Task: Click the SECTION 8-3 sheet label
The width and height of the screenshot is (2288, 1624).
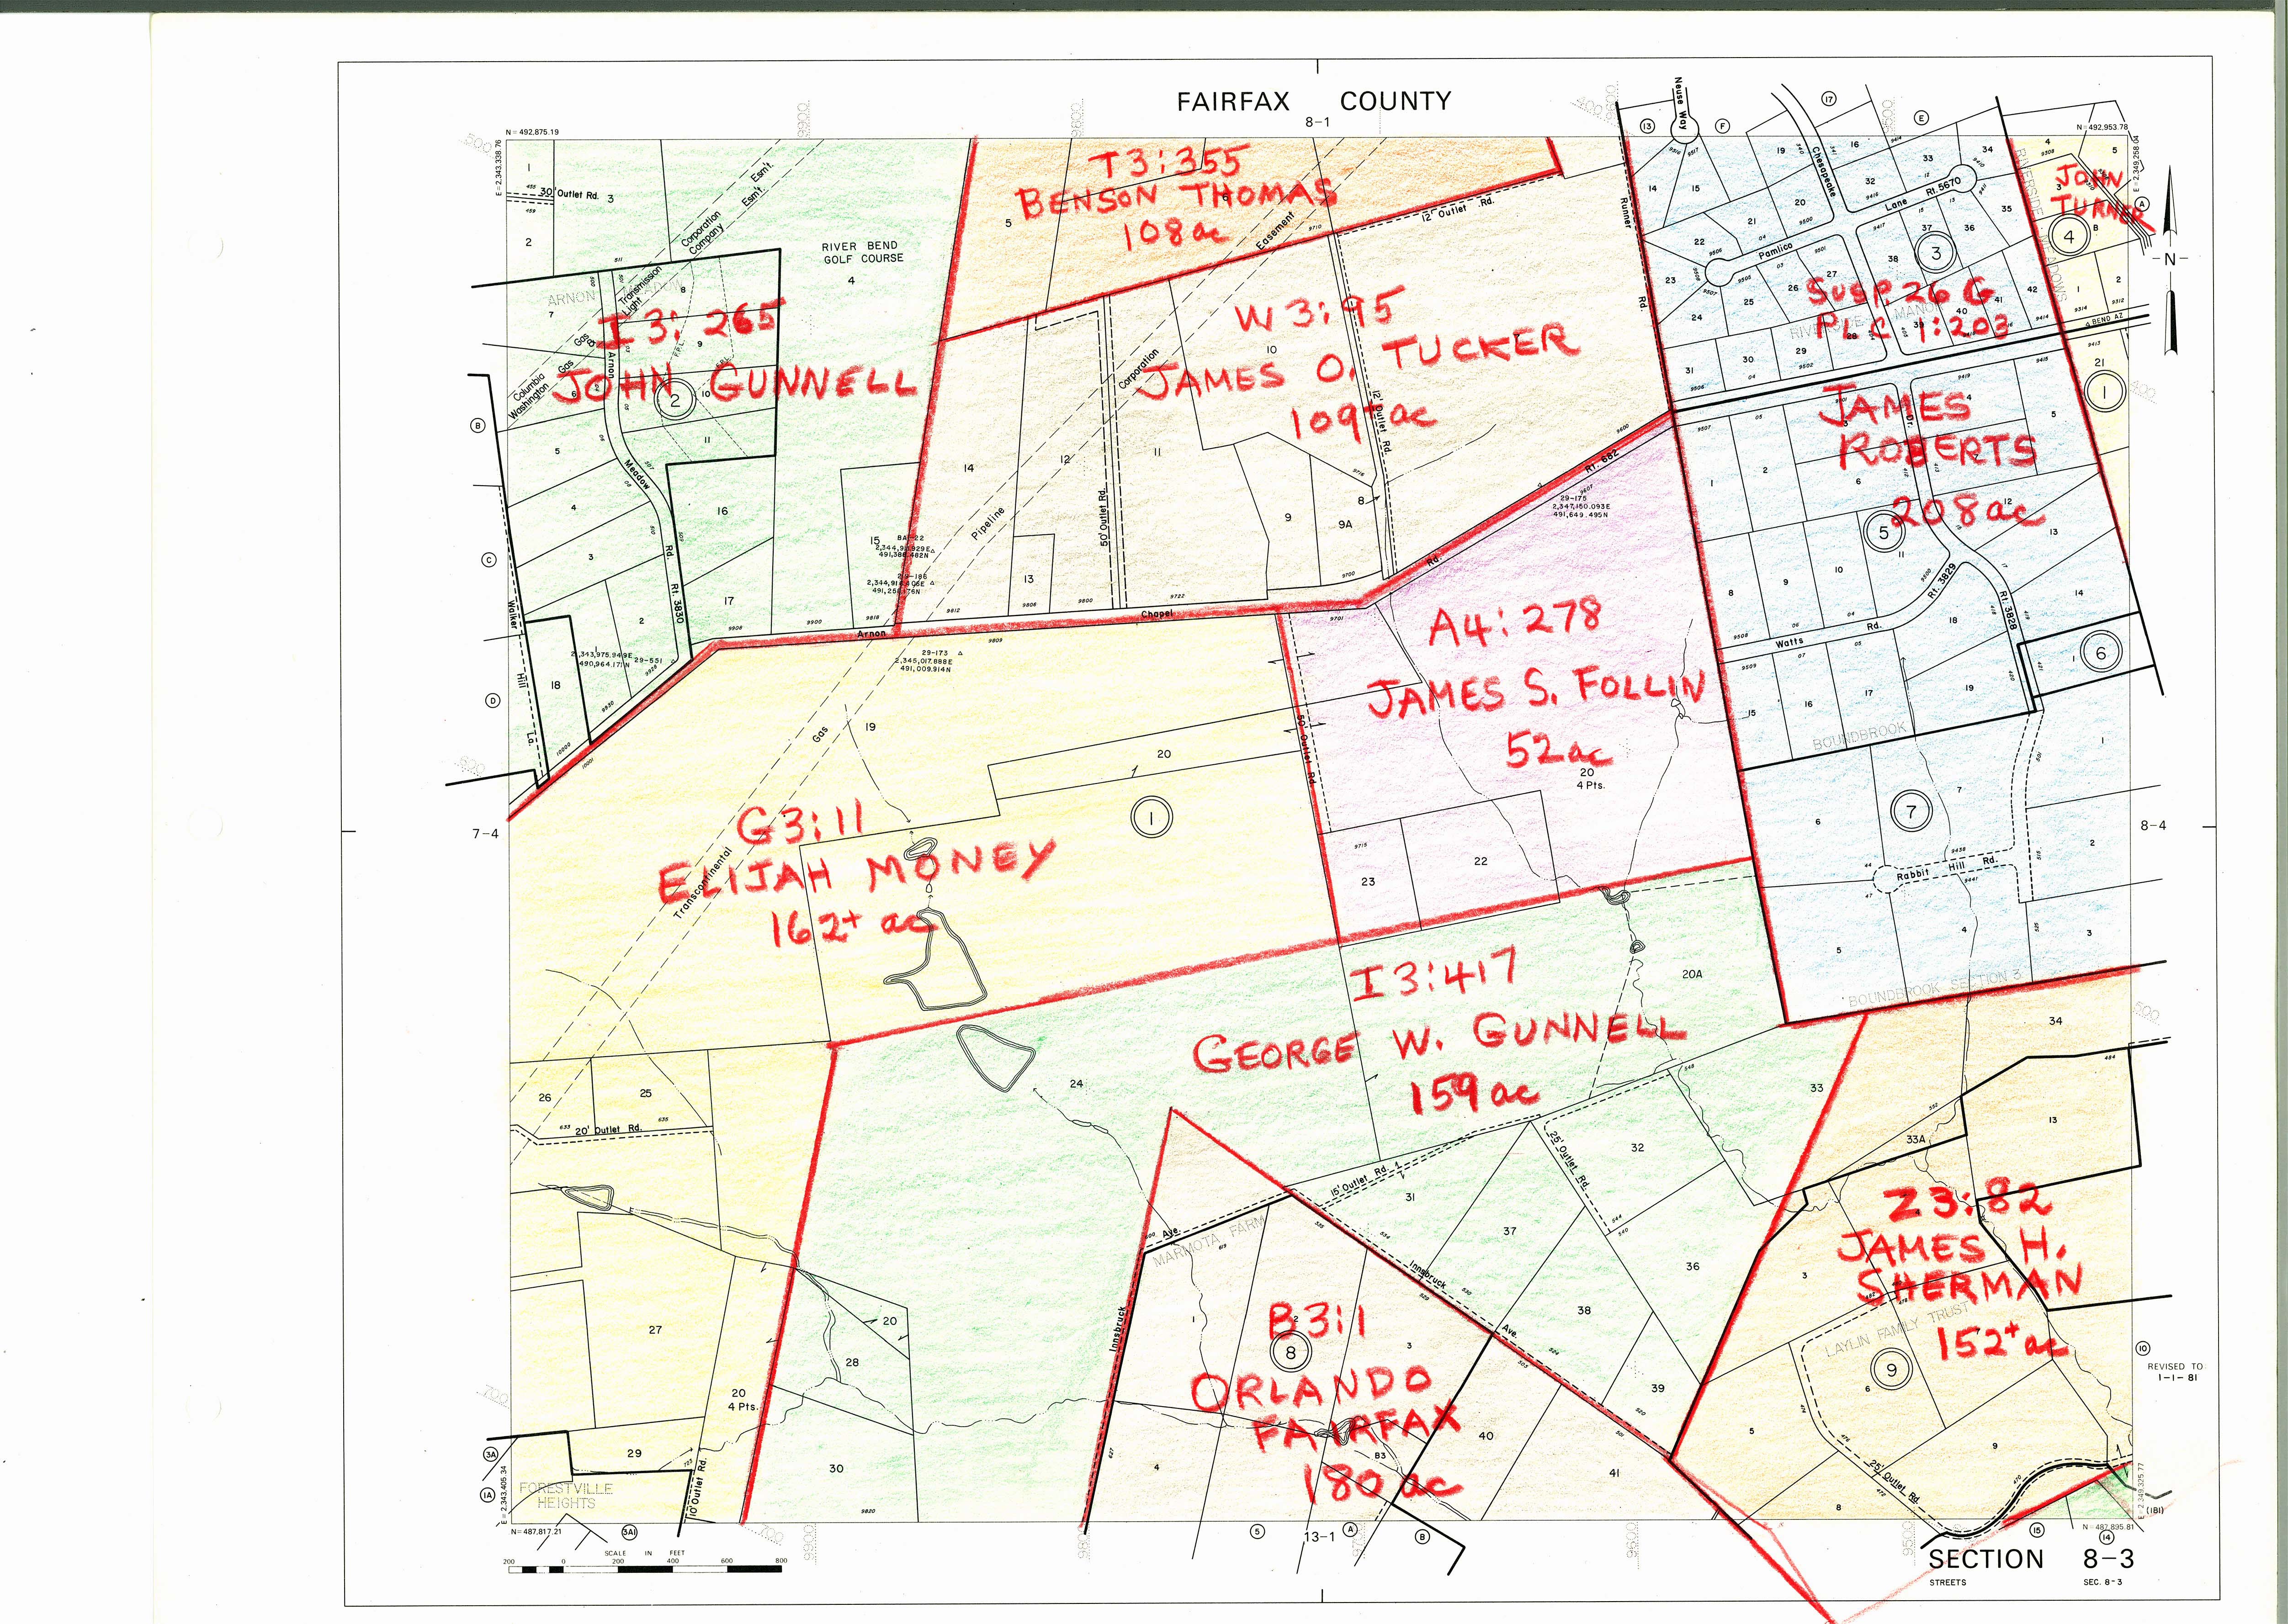Action: pyautogui.click(x=2031, y=1558)
